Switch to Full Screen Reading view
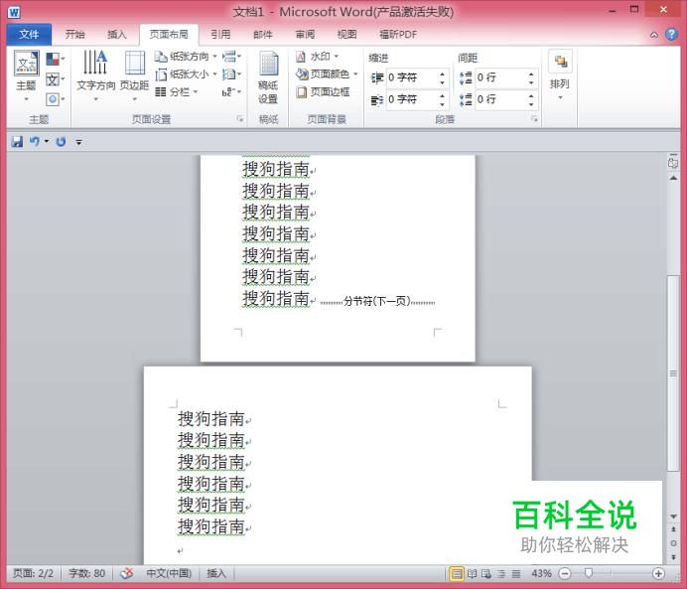 click(472, 573)
